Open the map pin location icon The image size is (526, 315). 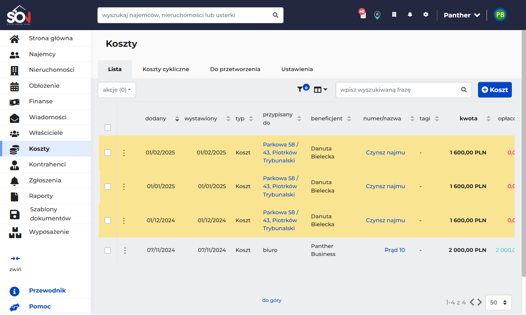coord(377,15)
